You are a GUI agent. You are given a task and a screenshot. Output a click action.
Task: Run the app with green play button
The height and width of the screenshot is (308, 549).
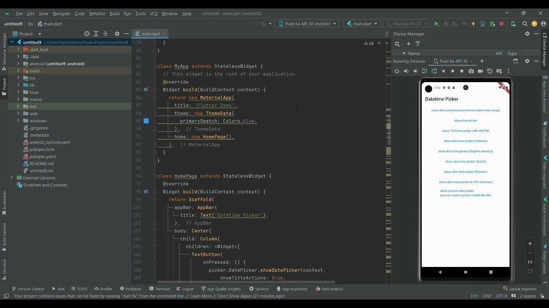[x=437, y=24]
